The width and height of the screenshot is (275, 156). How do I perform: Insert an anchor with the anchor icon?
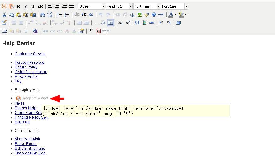coord(132,14)
